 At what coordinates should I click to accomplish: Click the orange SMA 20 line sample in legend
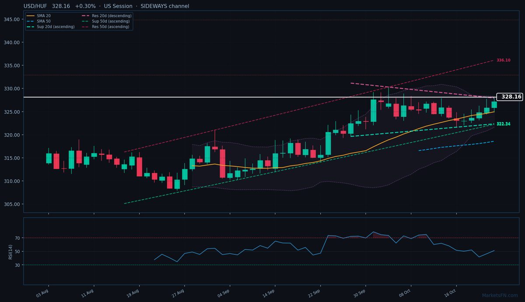tap(31, 16)
